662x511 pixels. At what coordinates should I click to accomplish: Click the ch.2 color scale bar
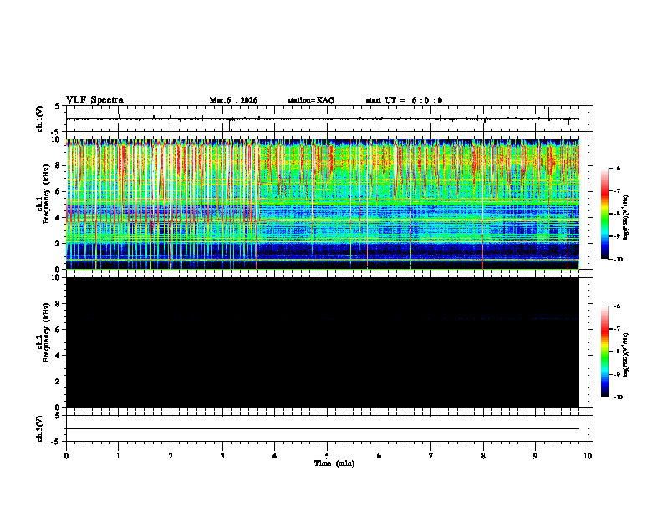click(605, 352)
